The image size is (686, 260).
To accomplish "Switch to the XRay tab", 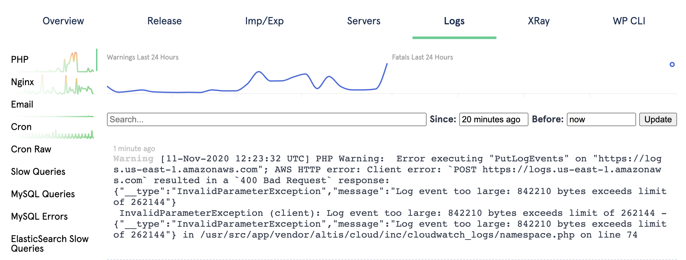I will coord(539,21).
